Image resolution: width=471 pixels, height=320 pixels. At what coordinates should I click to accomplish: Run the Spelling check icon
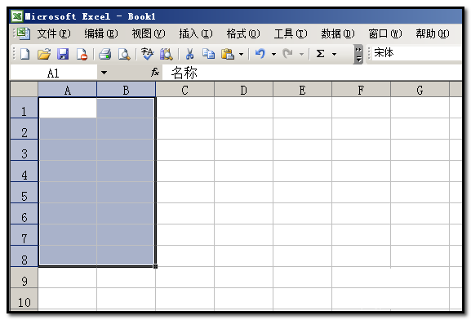point(147,54)
